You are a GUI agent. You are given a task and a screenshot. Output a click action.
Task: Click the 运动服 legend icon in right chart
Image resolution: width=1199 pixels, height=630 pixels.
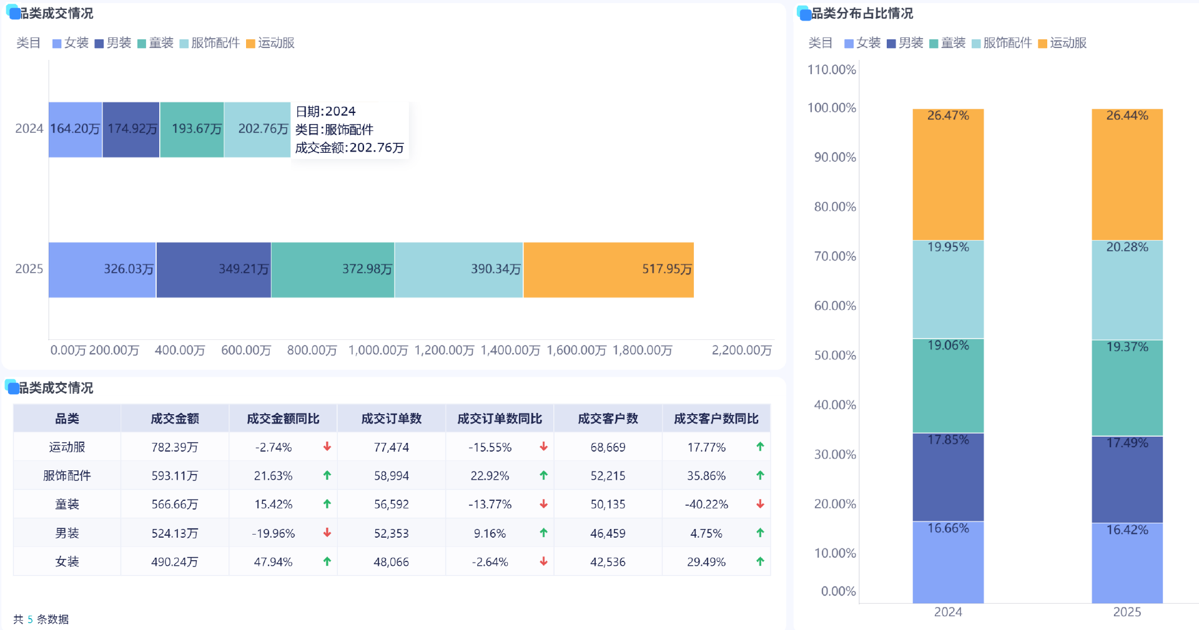1040,42
